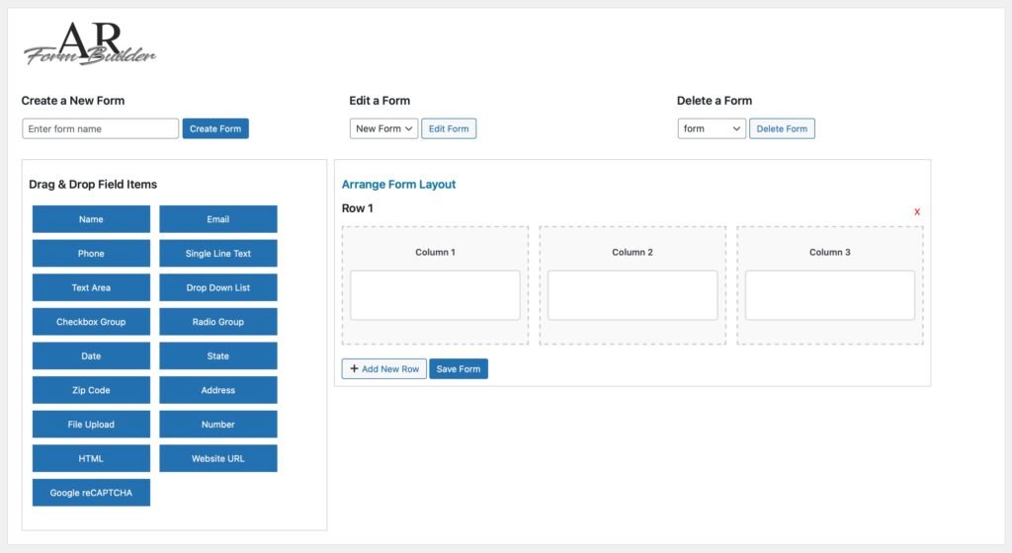This screenshot has width=1012, height=553.
Task: Select the Email field item
Action: pyautogui.click(x=218, y=219)
